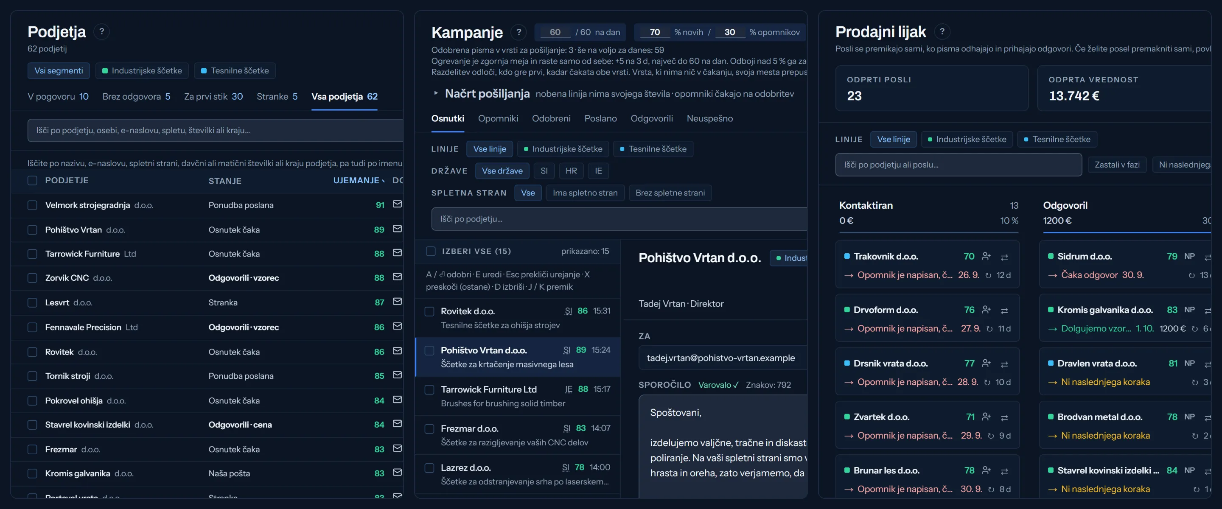This screenshot has height=509, width=1222.
Task: Check the Lesvrt row checkbox
Action: (x=32, y=303)
